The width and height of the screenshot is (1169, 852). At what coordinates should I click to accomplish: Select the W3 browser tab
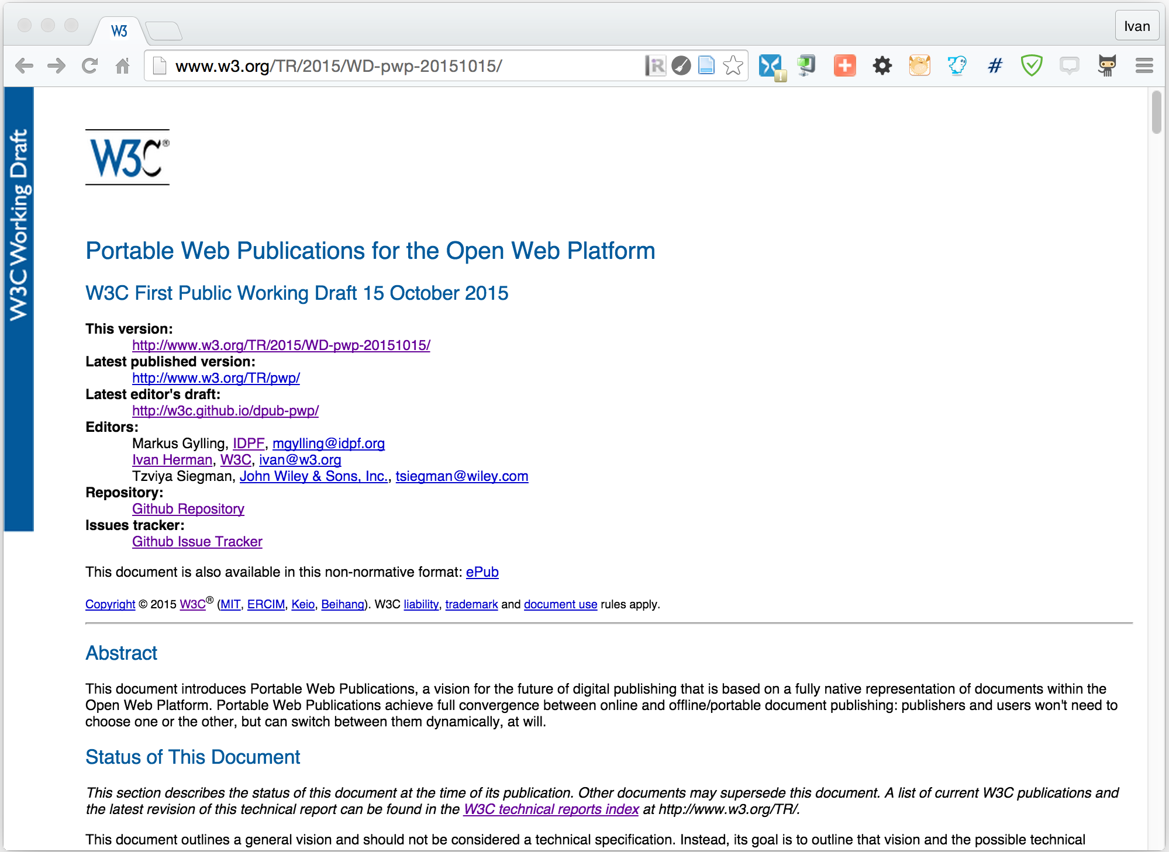coord(119,31)
